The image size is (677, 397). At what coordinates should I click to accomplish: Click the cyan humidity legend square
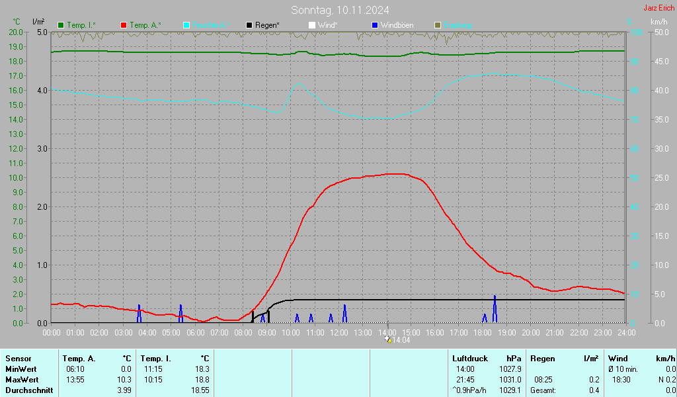[x=186, y=25]
